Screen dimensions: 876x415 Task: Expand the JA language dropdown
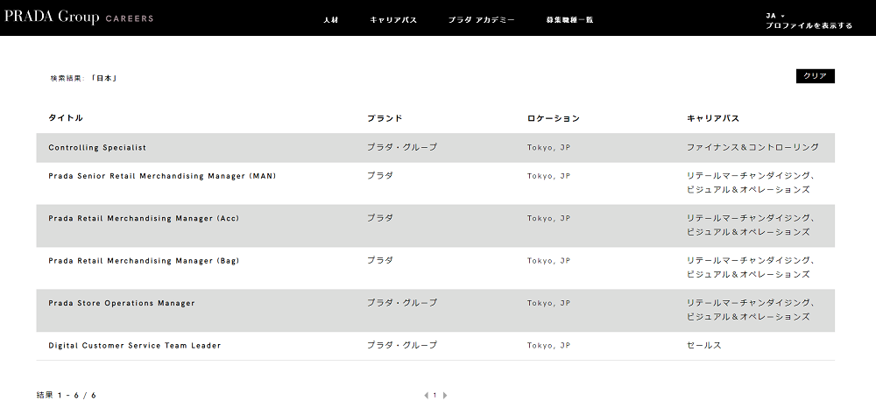click(775, 16)
